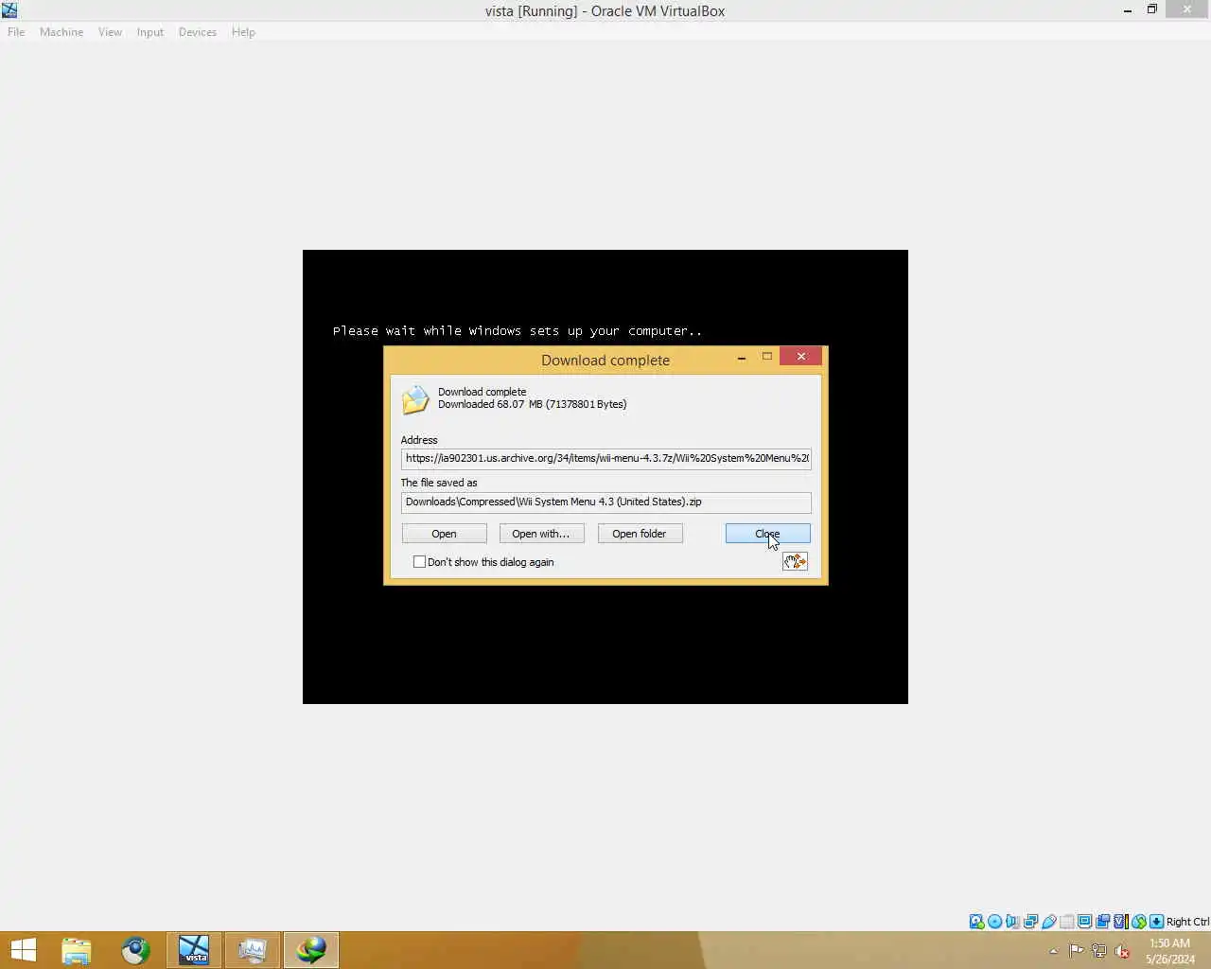Viewport: 1211px width, 969px height.
Task: Open the Action Center flag icon
Action: pos(1076,950)
